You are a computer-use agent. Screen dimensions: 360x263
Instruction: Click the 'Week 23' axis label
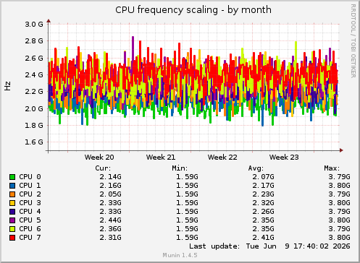click(284, 158)
